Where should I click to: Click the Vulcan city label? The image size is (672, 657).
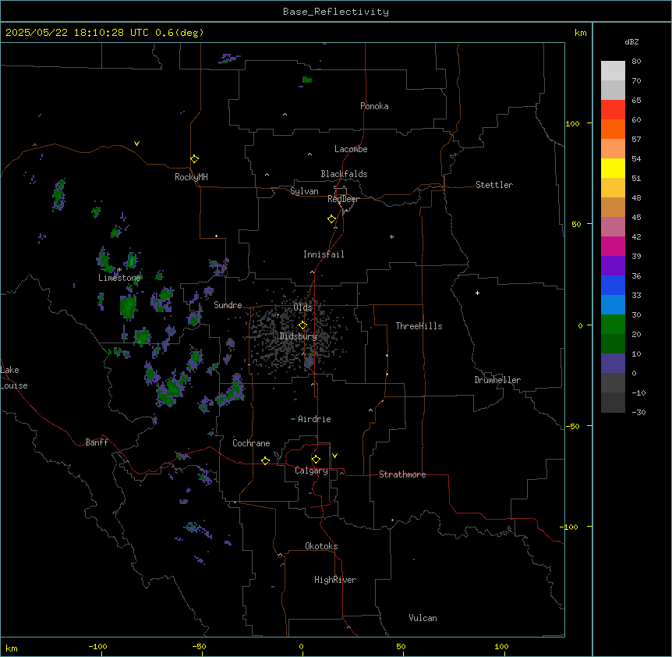point(423,618)
